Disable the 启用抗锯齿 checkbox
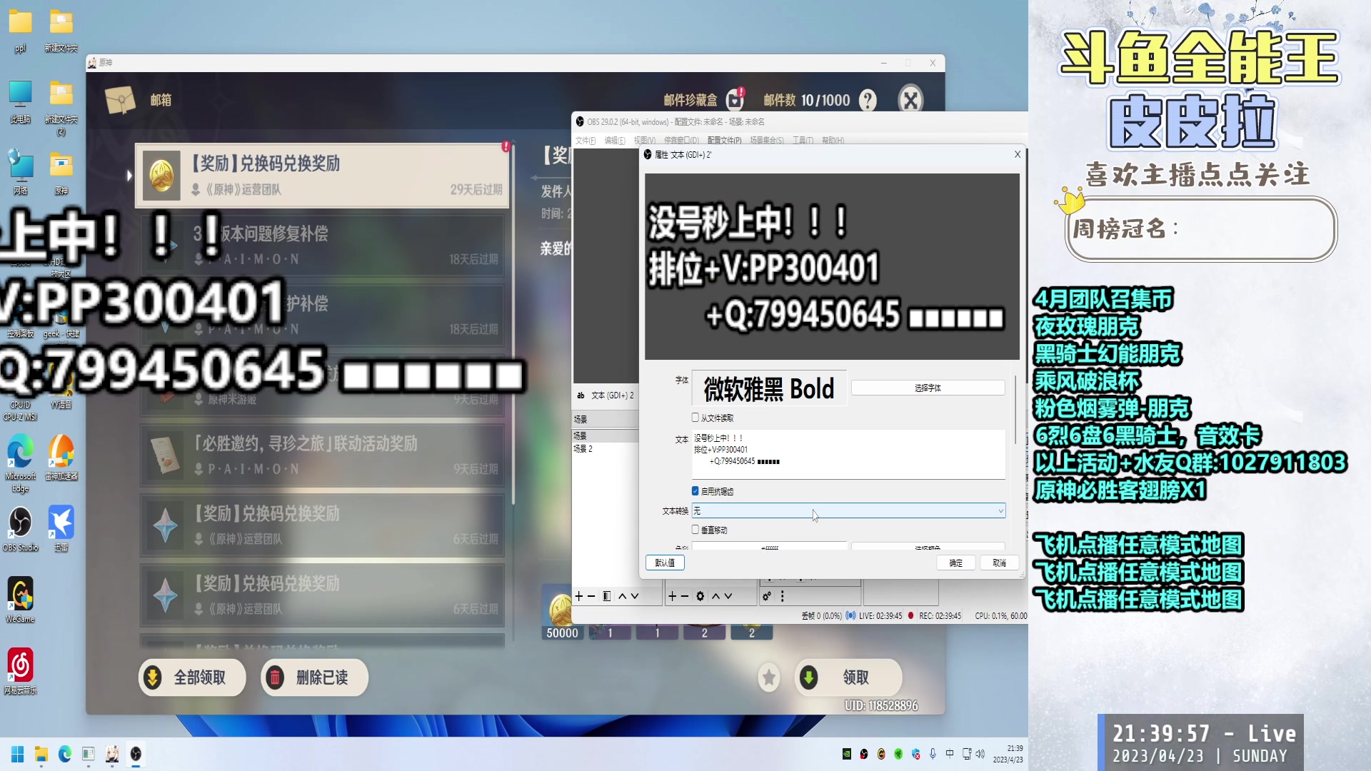 coord(695,490)
